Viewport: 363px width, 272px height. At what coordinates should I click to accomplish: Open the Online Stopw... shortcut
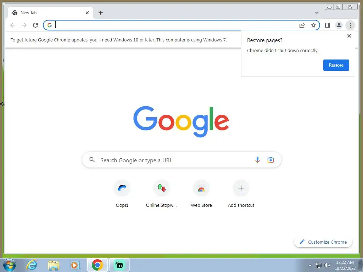(161, 194)
